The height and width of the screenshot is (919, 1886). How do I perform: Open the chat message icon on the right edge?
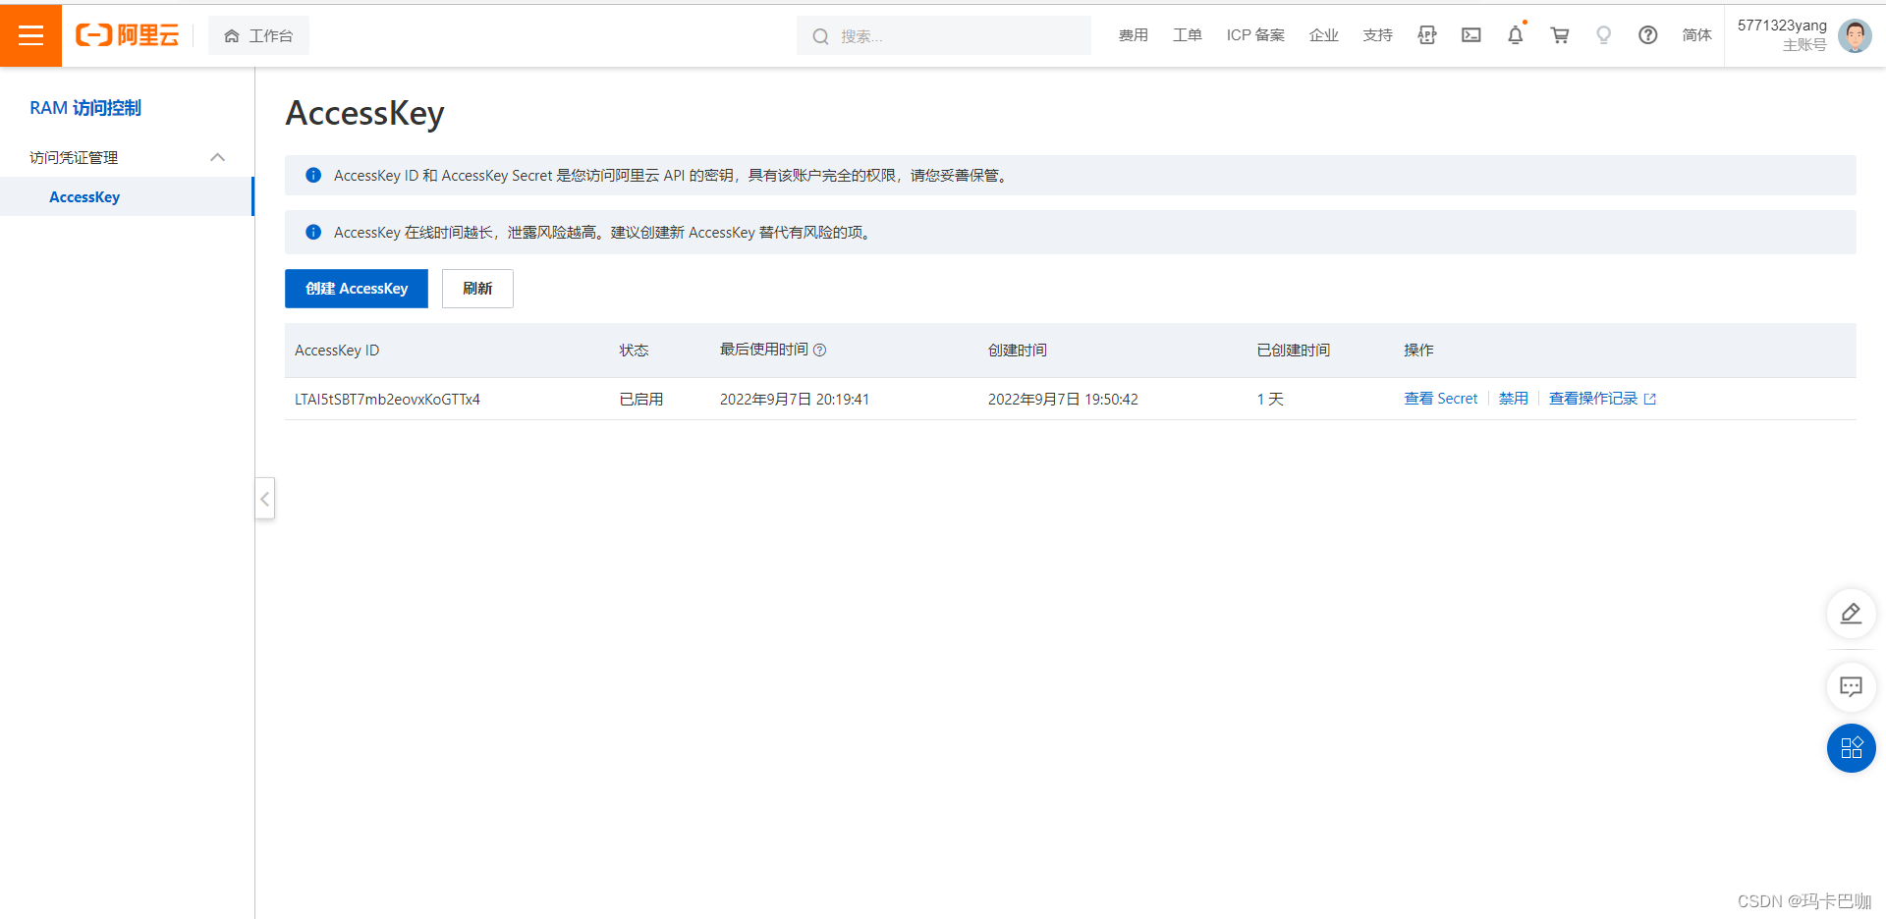(1851, 687)
